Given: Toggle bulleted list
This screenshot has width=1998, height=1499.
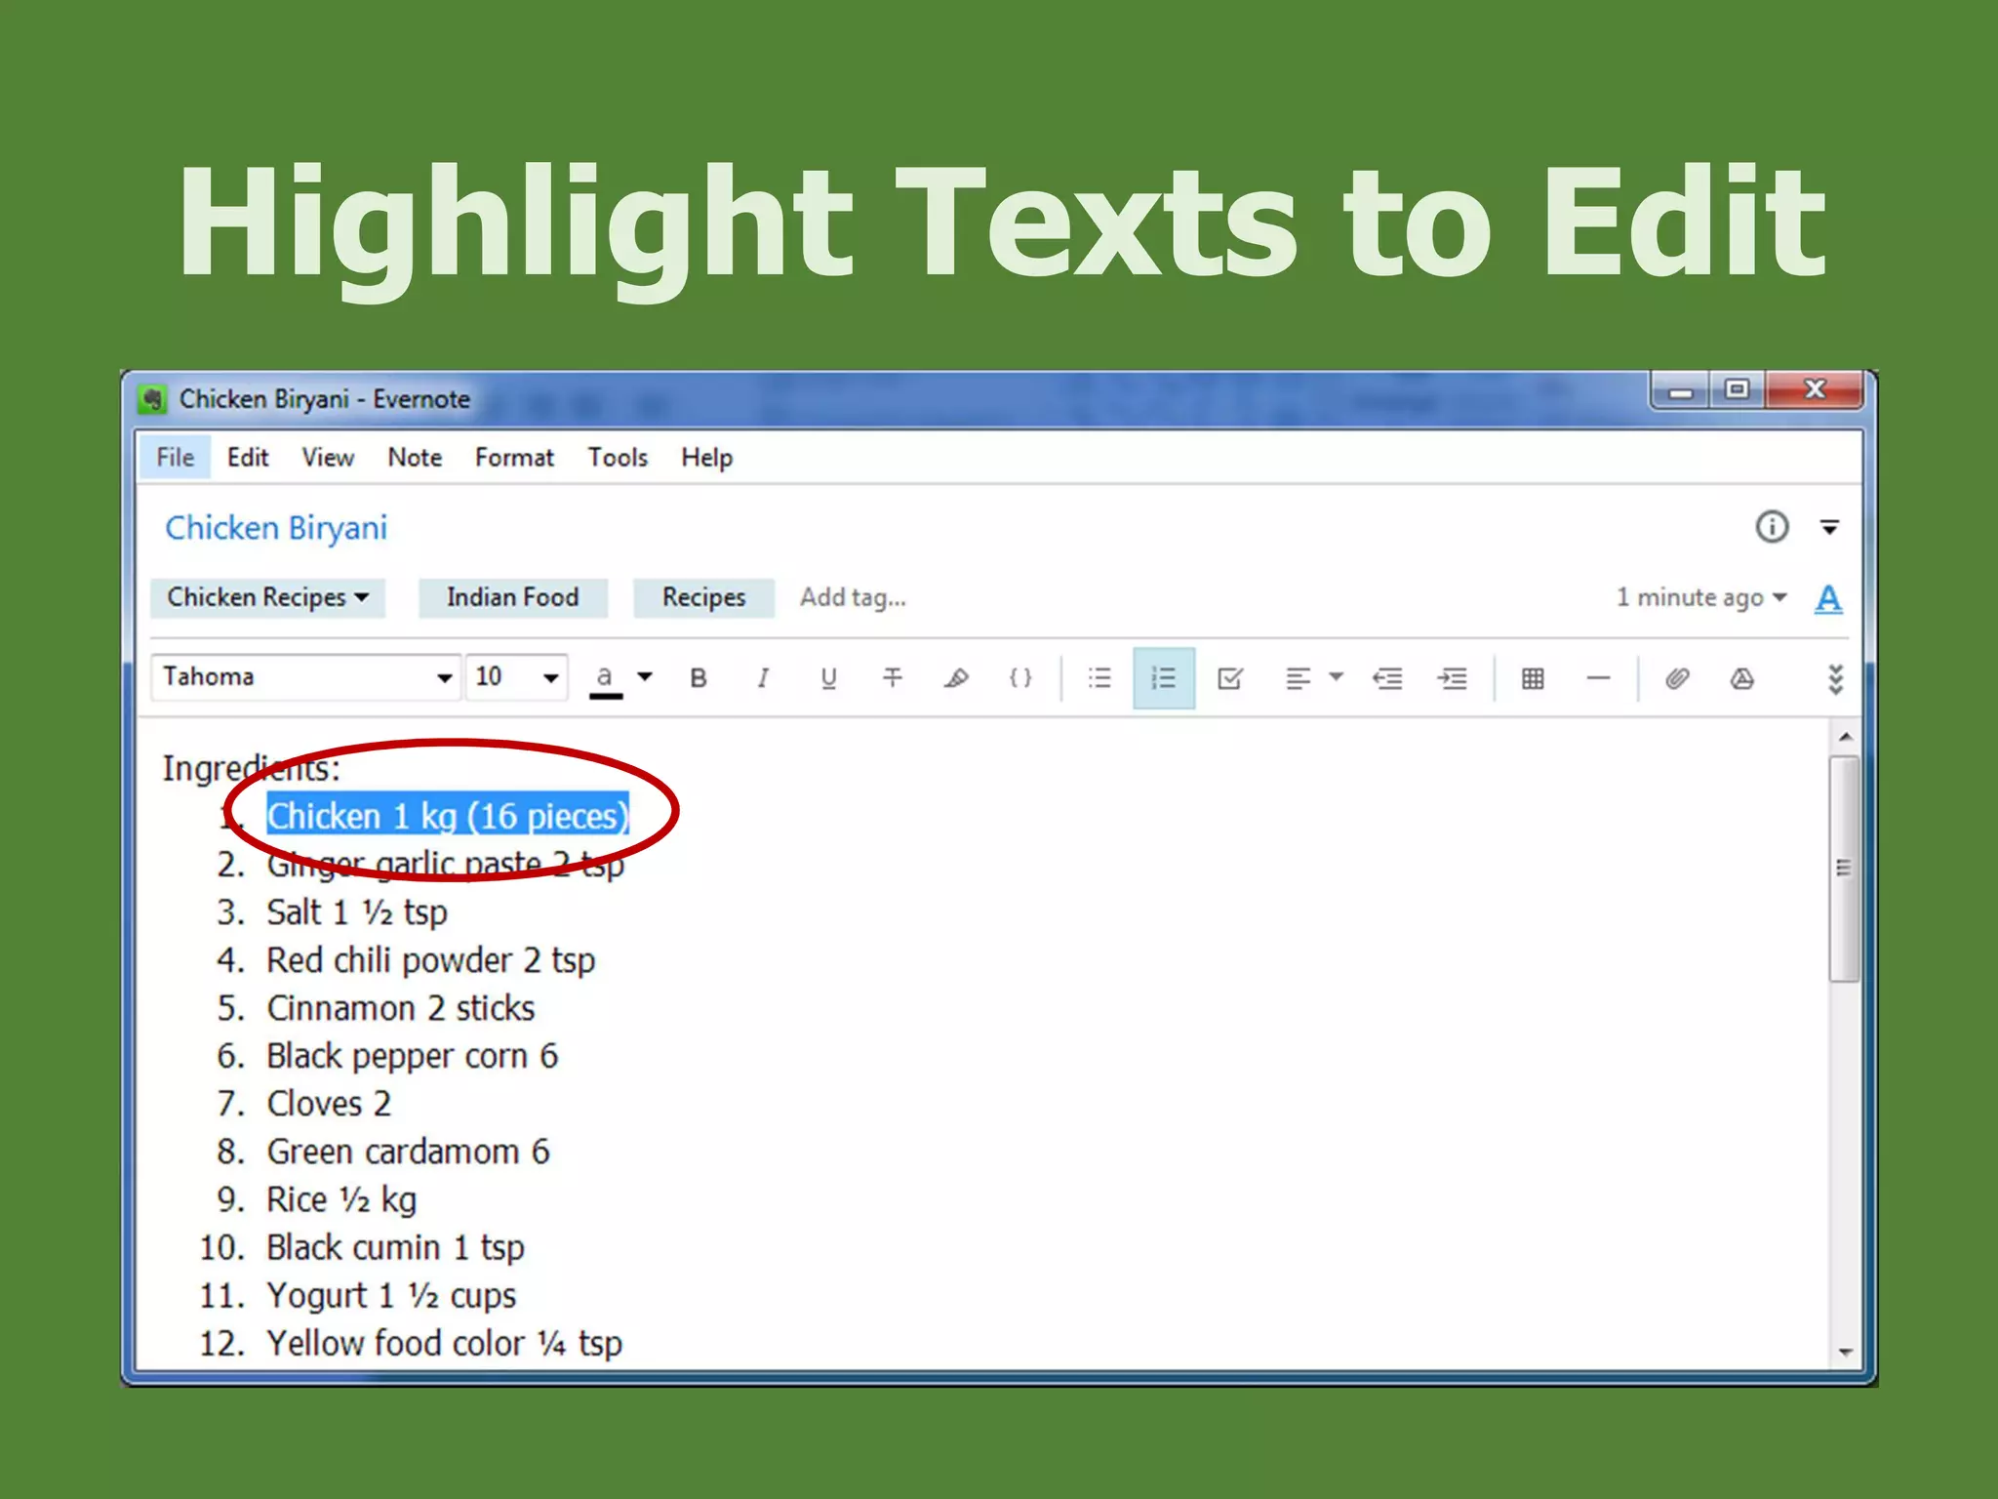Looking at the screenshot, I should point(1099,678).
